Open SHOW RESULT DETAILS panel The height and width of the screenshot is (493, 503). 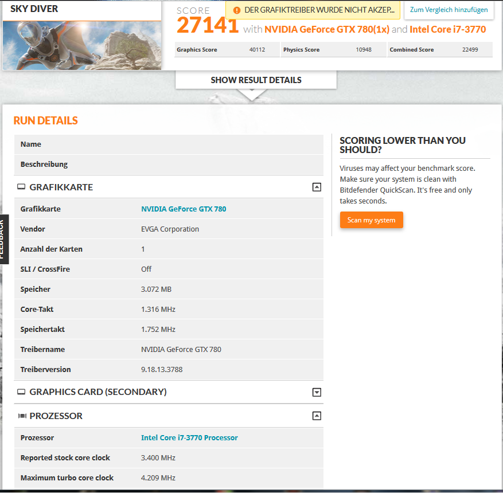[256, 80]
